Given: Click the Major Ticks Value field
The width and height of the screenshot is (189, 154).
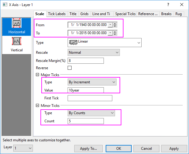Looking at the screenshot, I should click(86, 90).
